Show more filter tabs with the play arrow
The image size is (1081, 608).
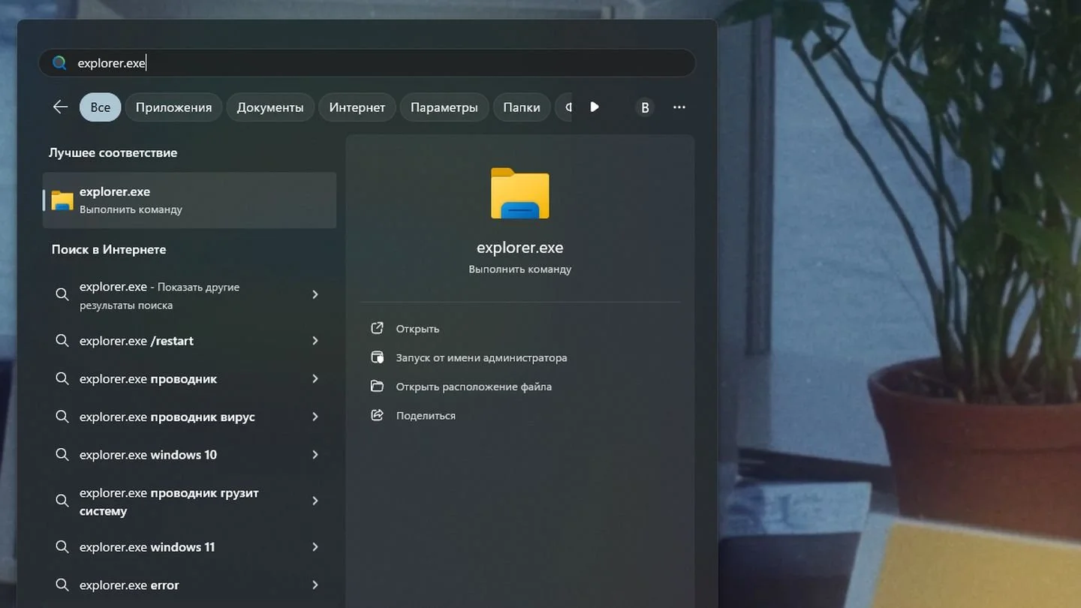[x=595, y=107]
